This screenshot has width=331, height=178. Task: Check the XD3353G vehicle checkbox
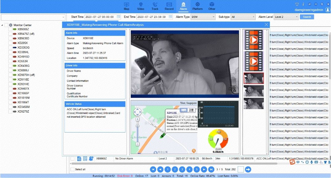(x=10, y=48)
